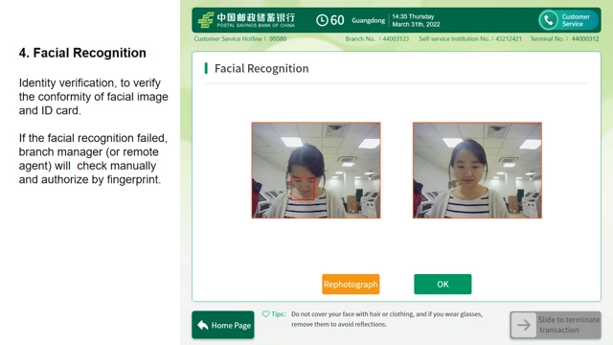The width and height of the screenshot is (613, 345).
Task: Click the countdown clock icon
Action: point(322,20)
